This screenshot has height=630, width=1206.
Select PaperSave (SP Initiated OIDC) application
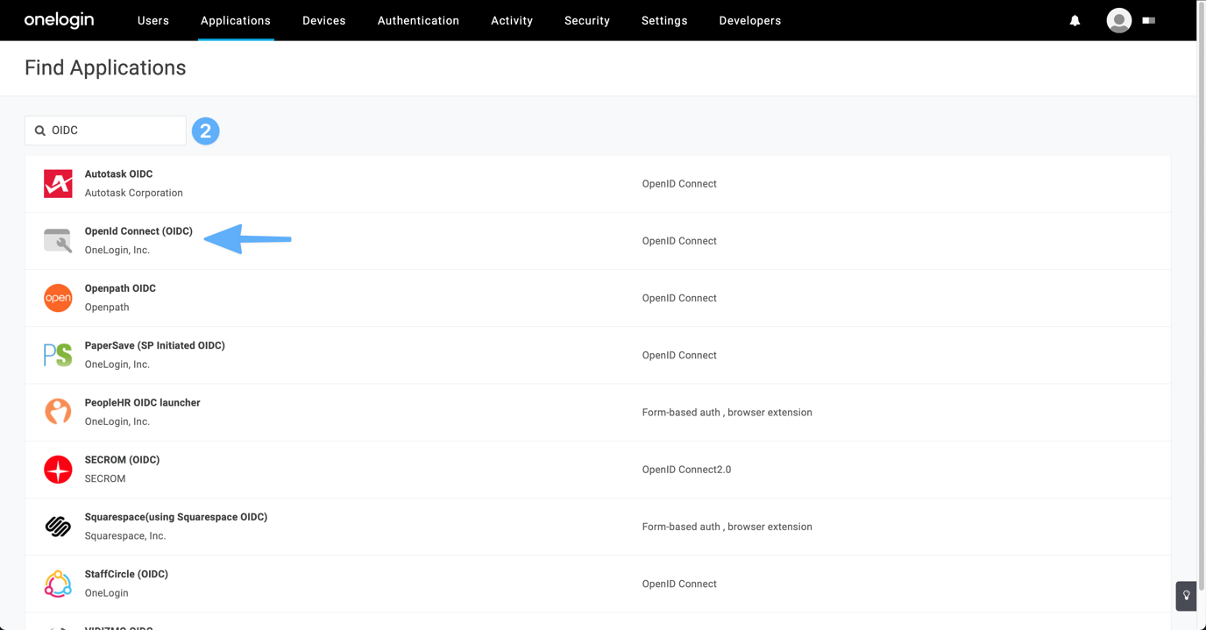pos(598,355)
